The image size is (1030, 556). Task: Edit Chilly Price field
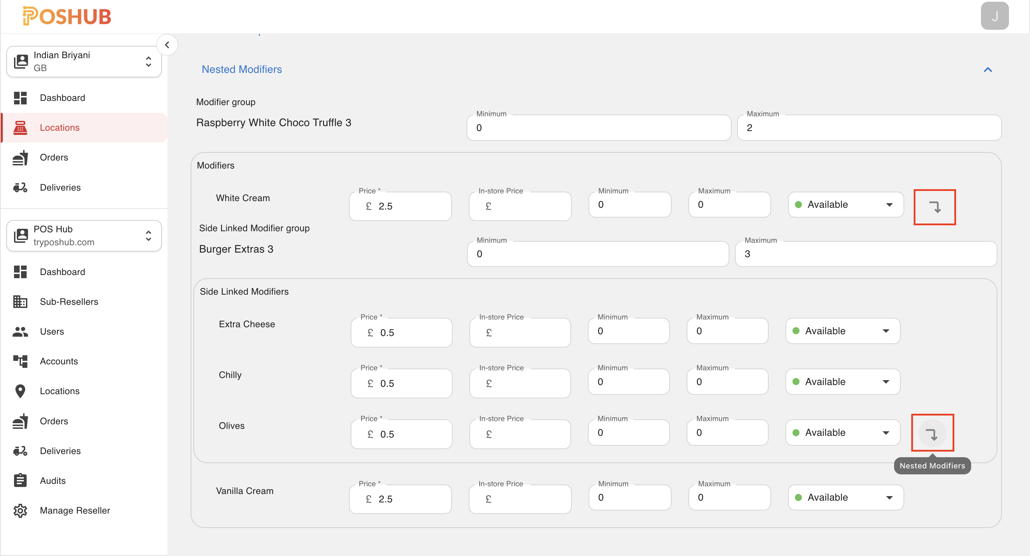pyautogui.click(x=401, y=383)
